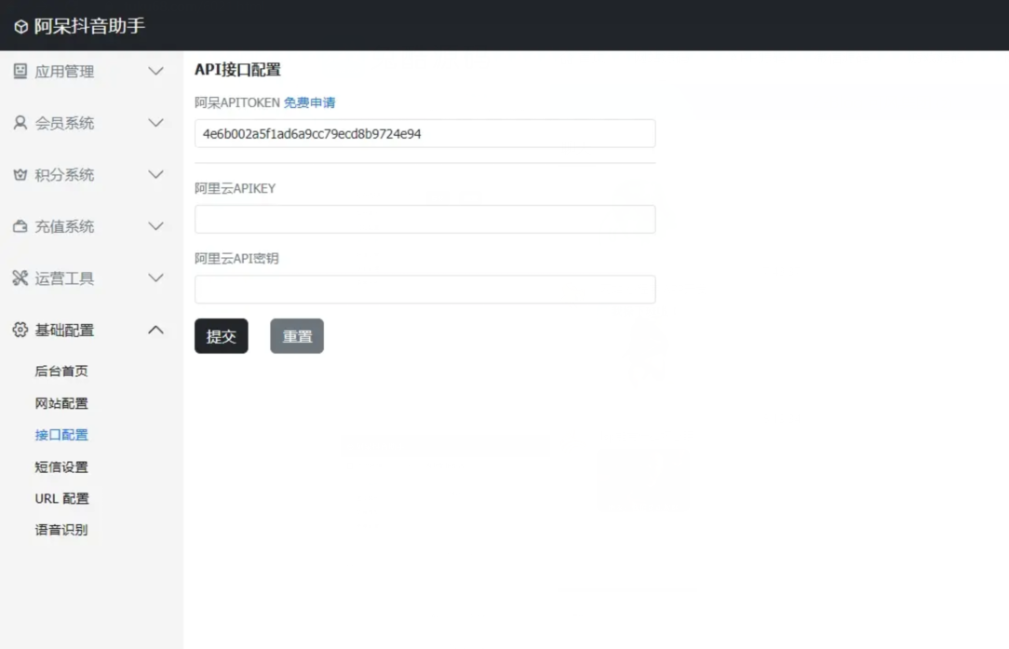Follow the 免费申请 link
This screenshot has height=649, width=1009.
309,102
